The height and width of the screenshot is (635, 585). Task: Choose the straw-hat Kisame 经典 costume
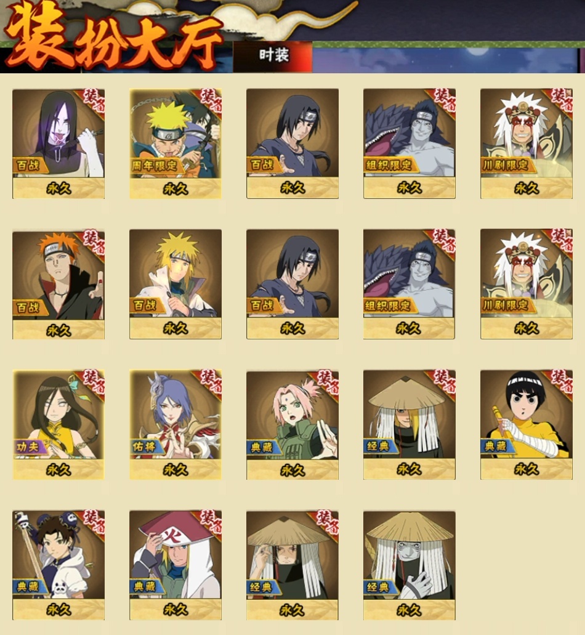click(x=409, y=565)
